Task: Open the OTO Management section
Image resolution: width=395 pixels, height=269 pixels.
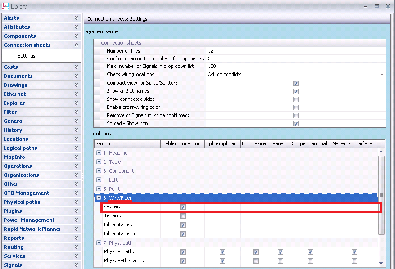Action: pyautogui.click(x=41, y=193)
